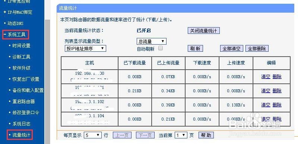Click the 全部删除 button
This screenshot has width=298, height=144.
[257, 49]
